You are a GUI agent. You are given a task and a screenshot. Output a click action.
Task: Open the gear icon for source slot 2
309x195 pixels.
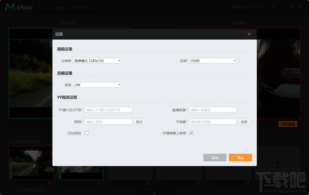100,183
